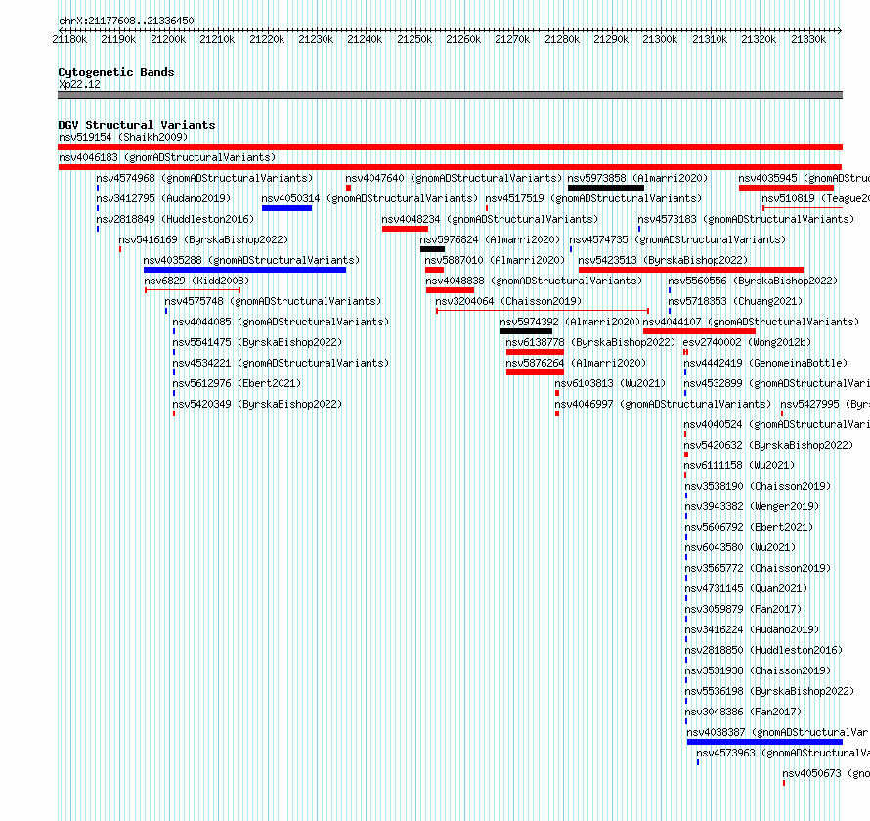The height and width of the screenshot is (821, 870).
Task: Click nsv3416224 (Audano2019) label
Action: 752,629
